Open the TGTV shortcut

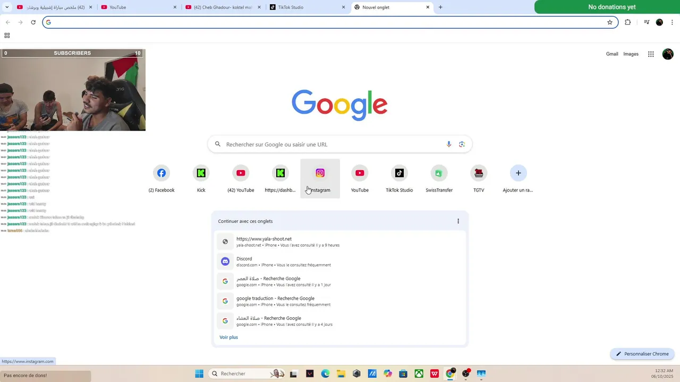coord(479,179)
